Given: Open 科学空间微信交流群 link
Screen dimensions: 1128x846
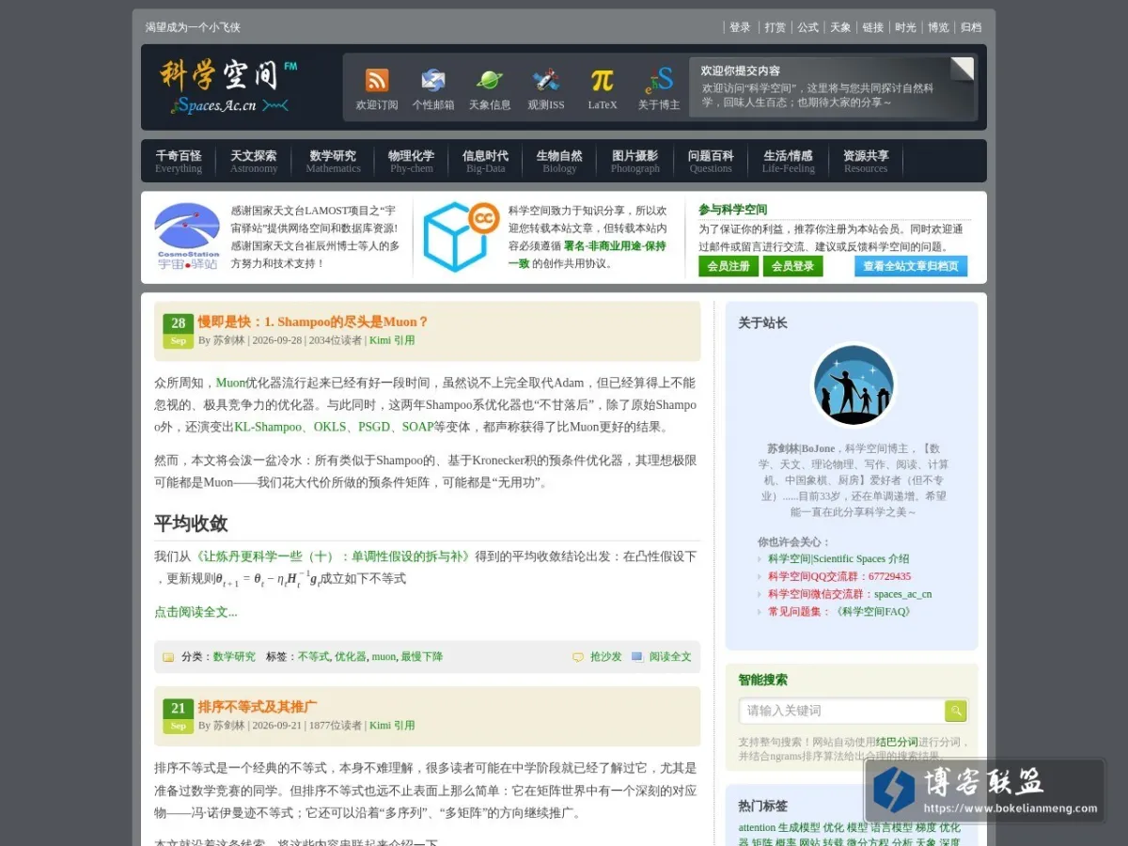Looking at the screenshot, I should point(850,594).
